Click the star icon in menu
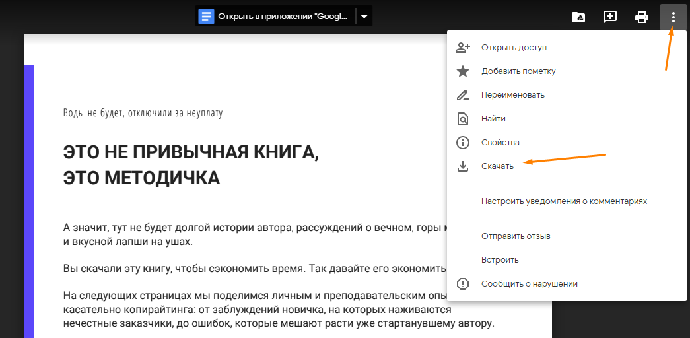The image size is (690, 338). 463,71
